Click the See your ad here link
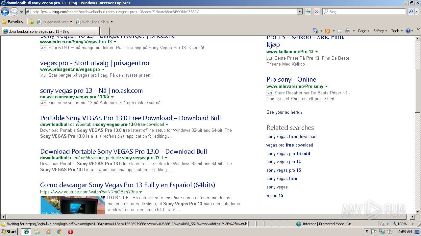Viewport: 421px width, 236px height. [284, 112]
